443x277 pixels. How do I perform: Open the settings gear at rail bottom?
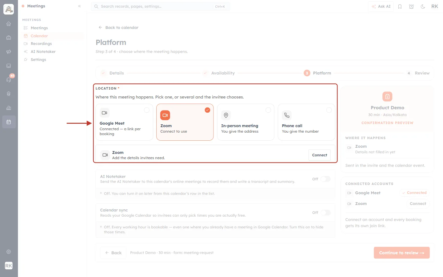click(x=9, y=252)
